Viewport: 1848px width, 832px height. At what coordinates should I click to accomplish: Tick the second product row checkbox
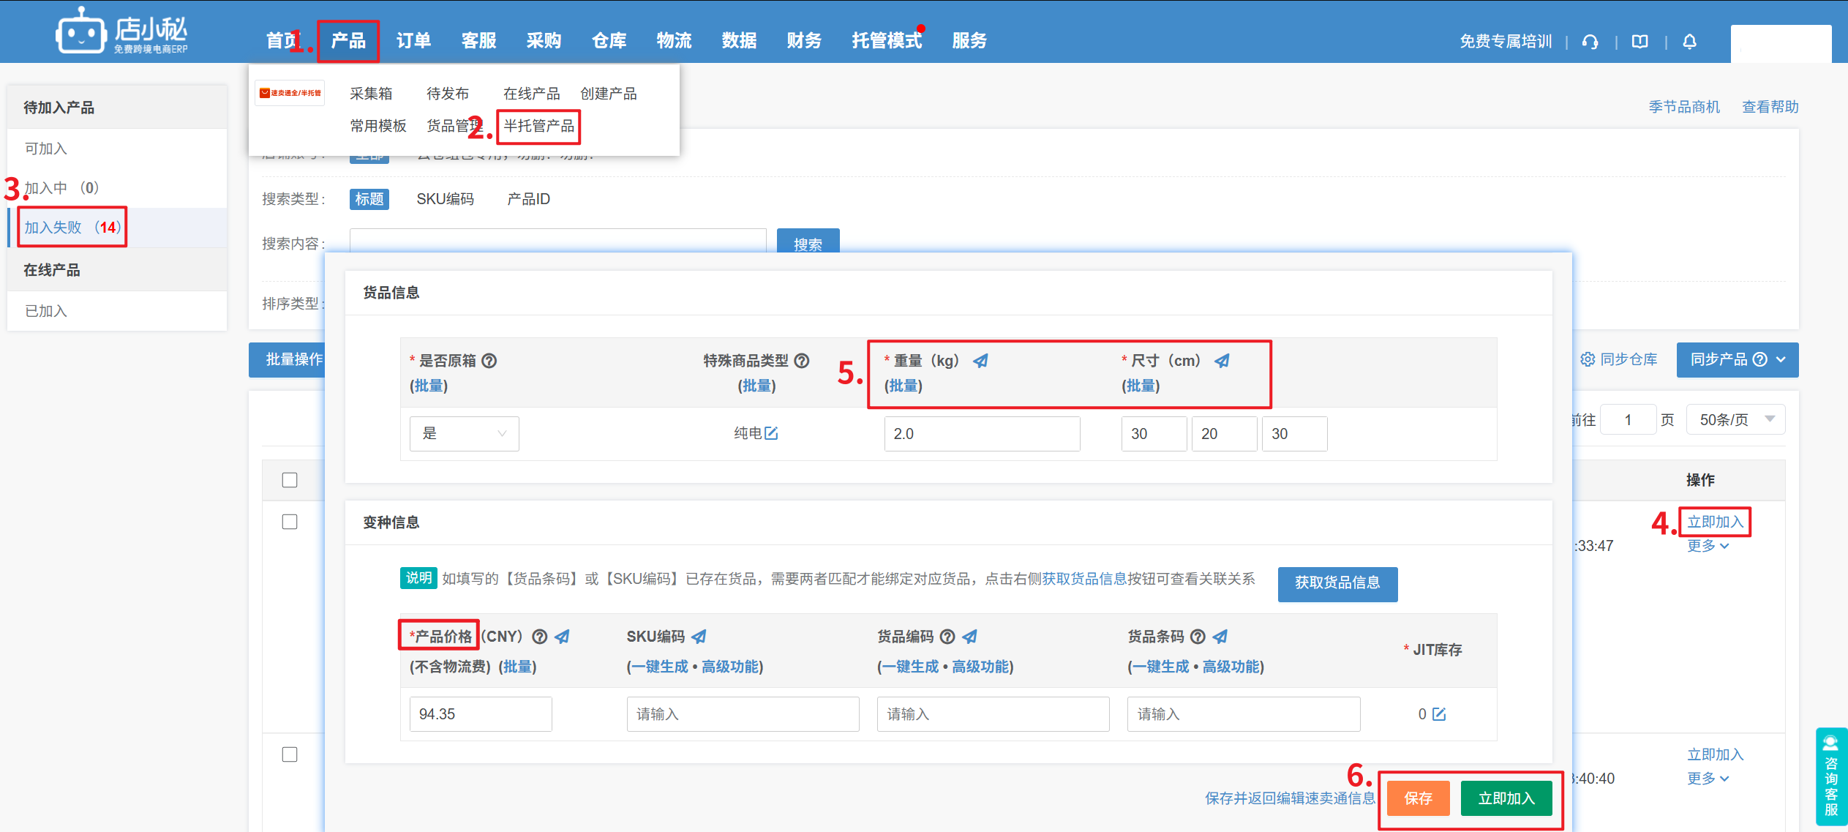click(290, 754)
